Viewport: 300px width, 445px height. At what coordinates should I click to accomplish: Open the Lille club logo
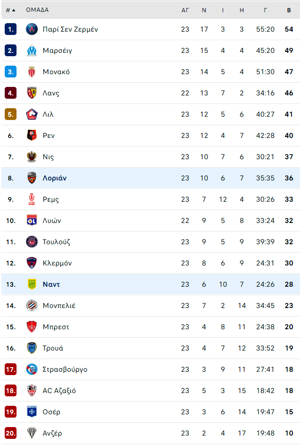point(32,114)
